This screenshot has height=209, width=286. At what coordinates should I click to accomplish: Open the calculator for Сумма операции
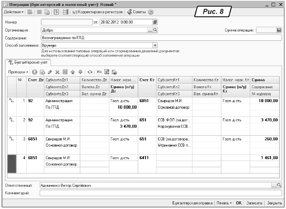coord(279,30)
